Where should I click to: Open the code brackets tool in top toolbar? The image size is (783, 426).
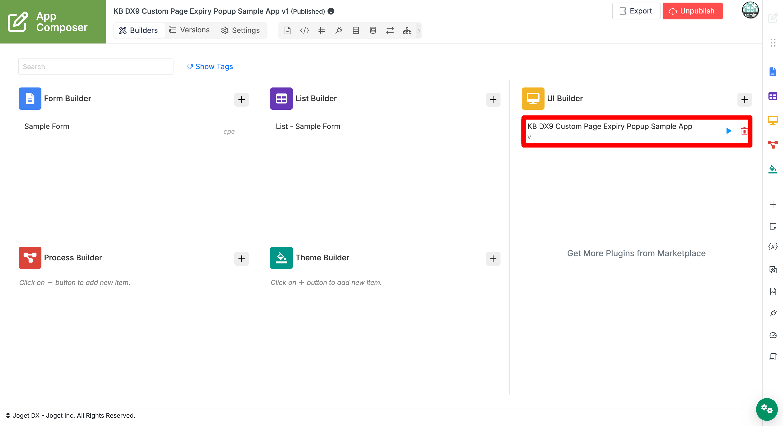[x=304, y=30]
